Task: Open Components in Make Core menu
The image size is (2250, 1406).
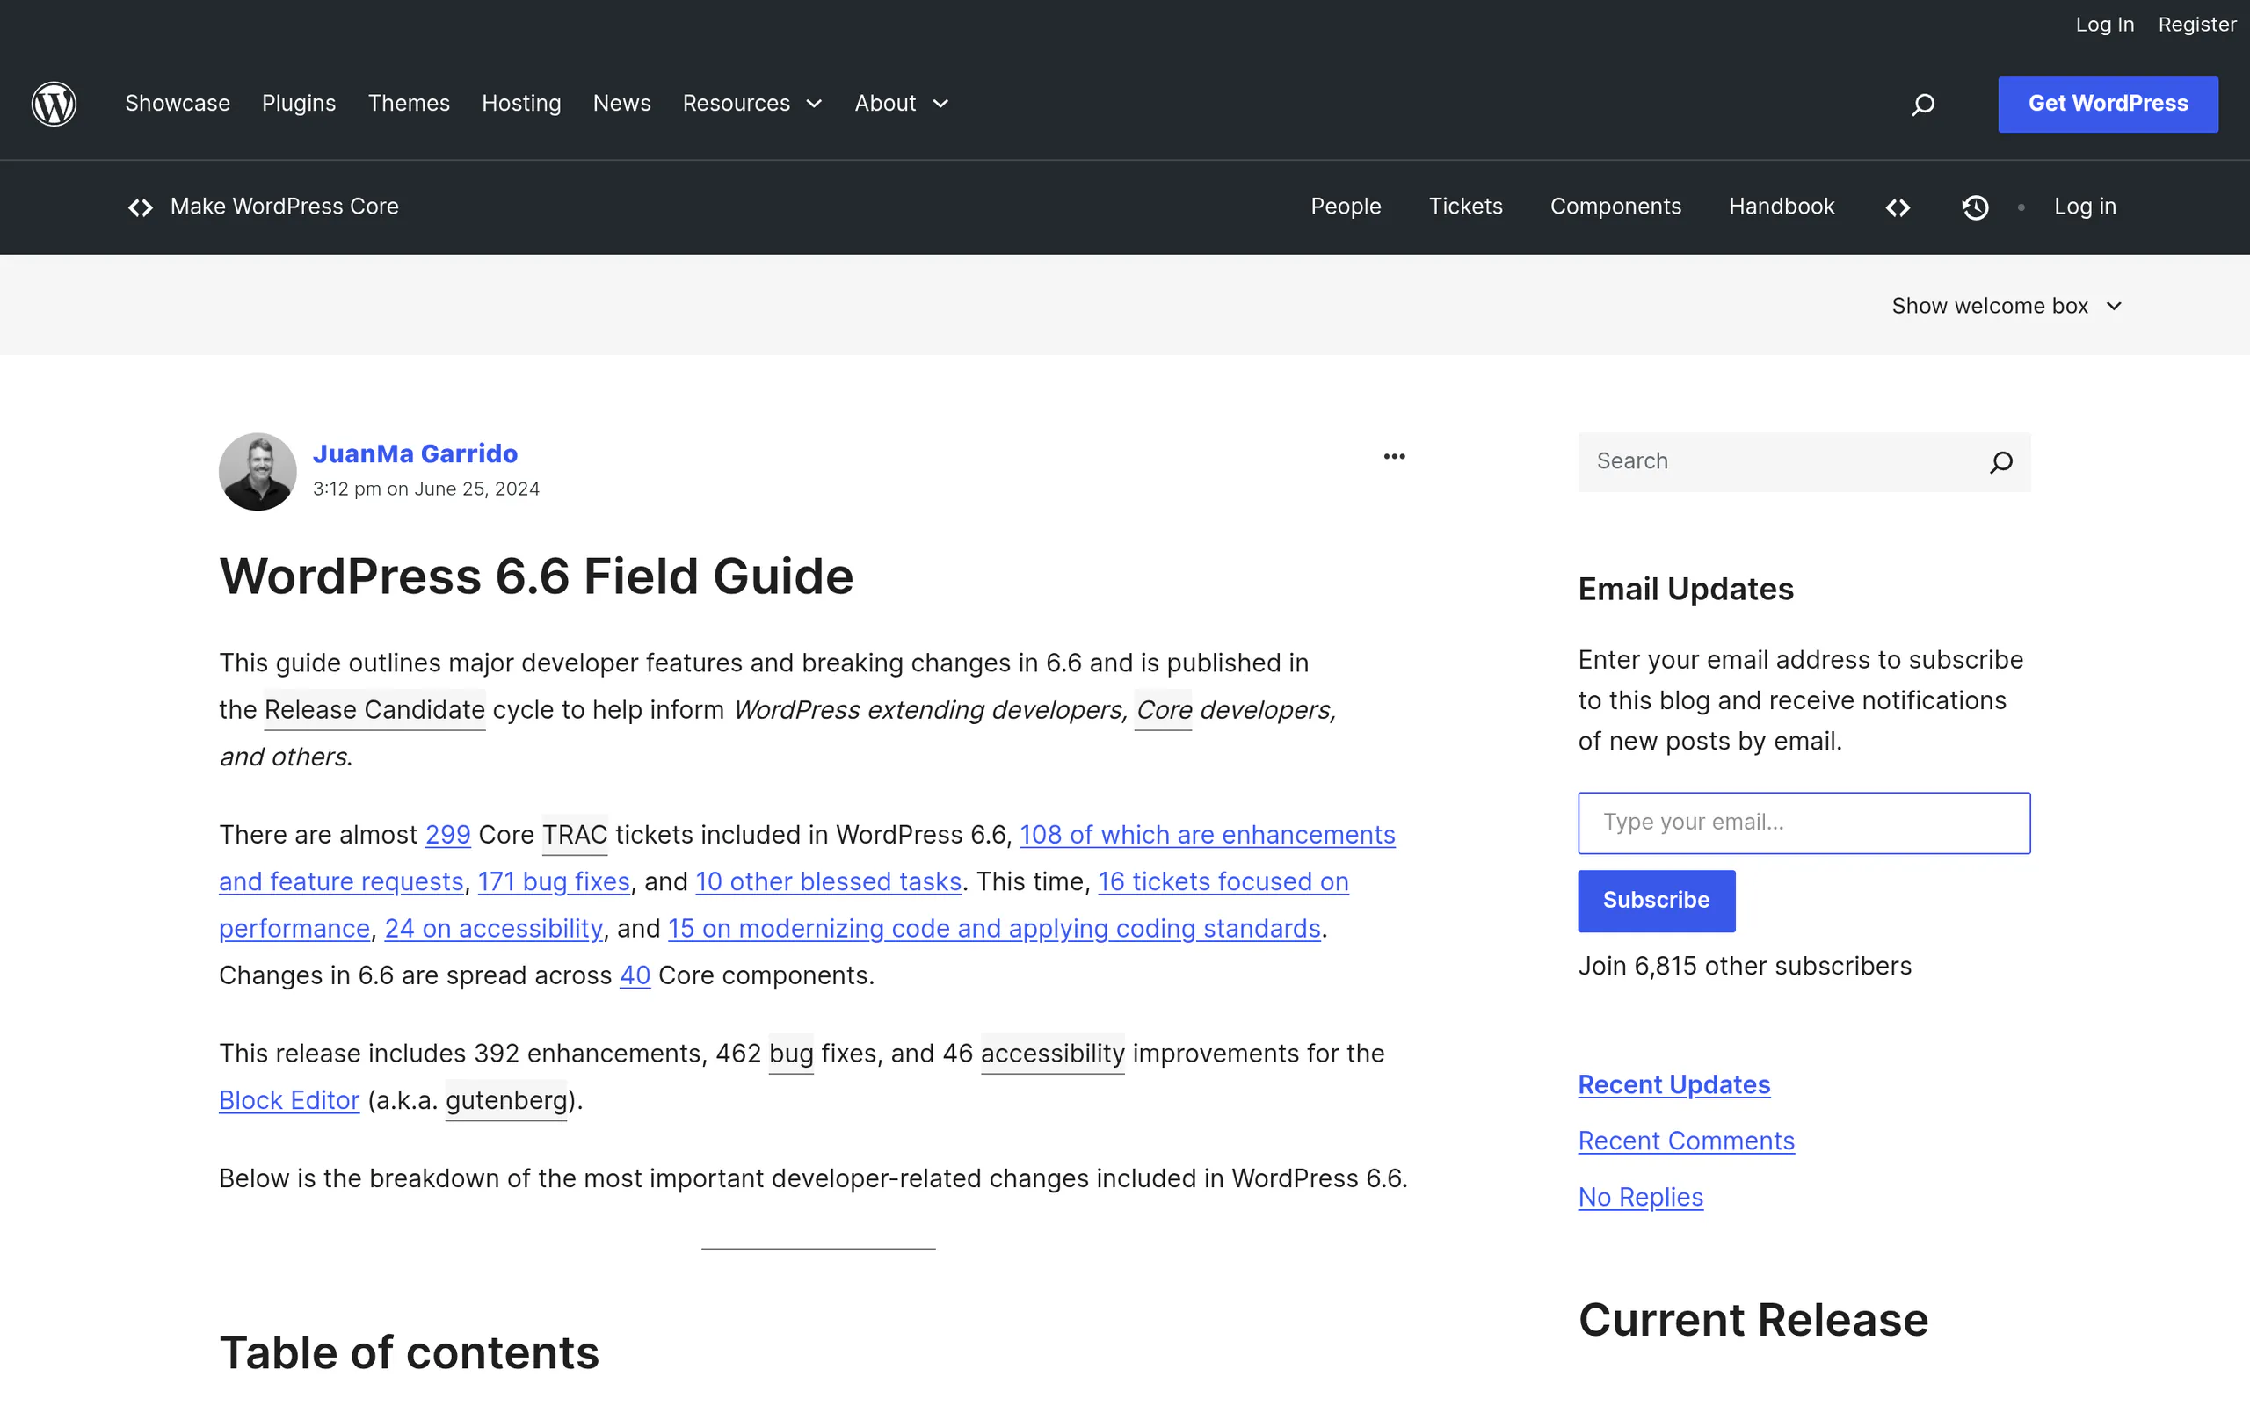Action: tap(1615, 207)
